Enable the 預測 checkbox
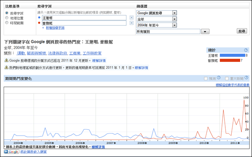Viewport: 252px width, 157px height. (x=205, y=78)
